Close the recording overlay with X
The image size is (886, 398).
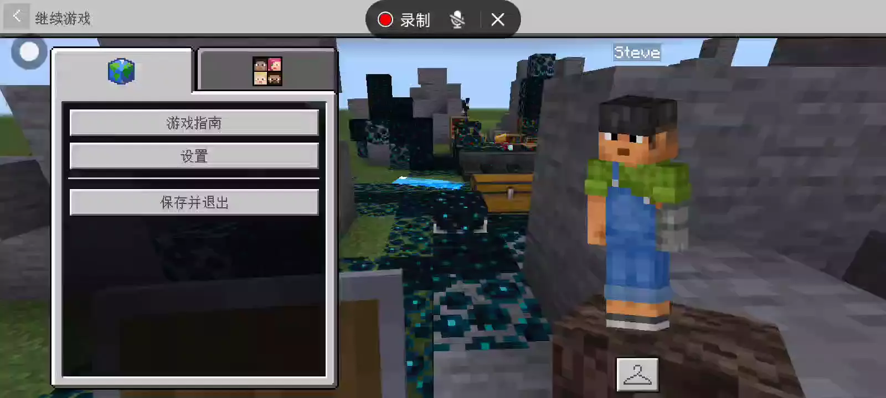tap(498, 20)
